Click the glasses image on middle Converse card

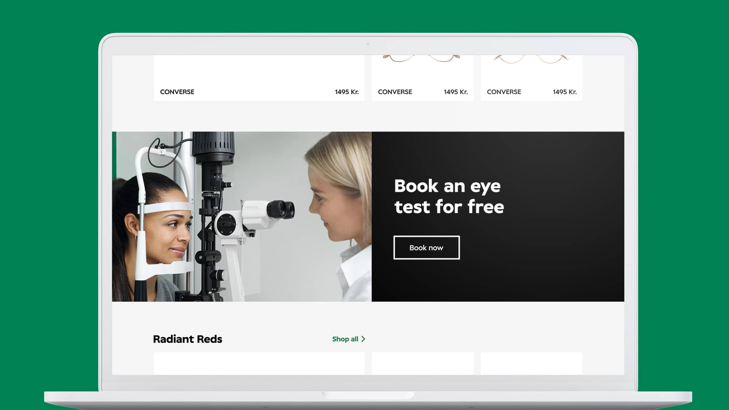pos(421,59)
